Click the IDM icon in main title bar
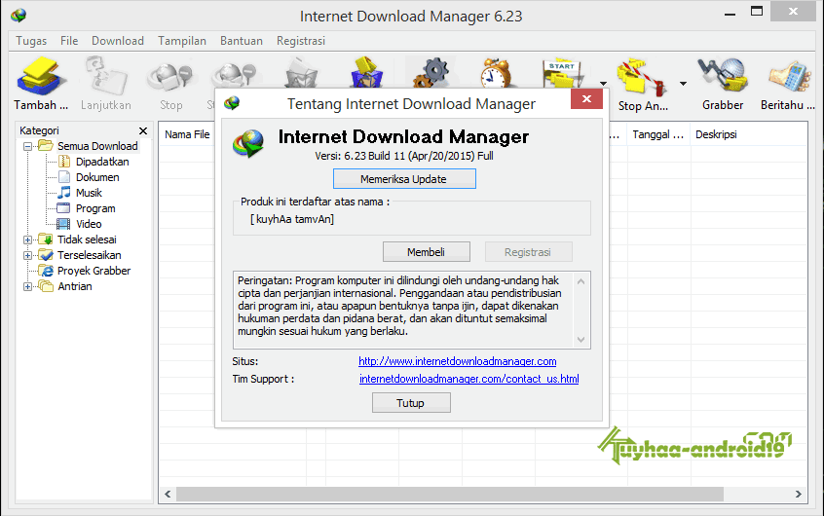 click(19, 16)
